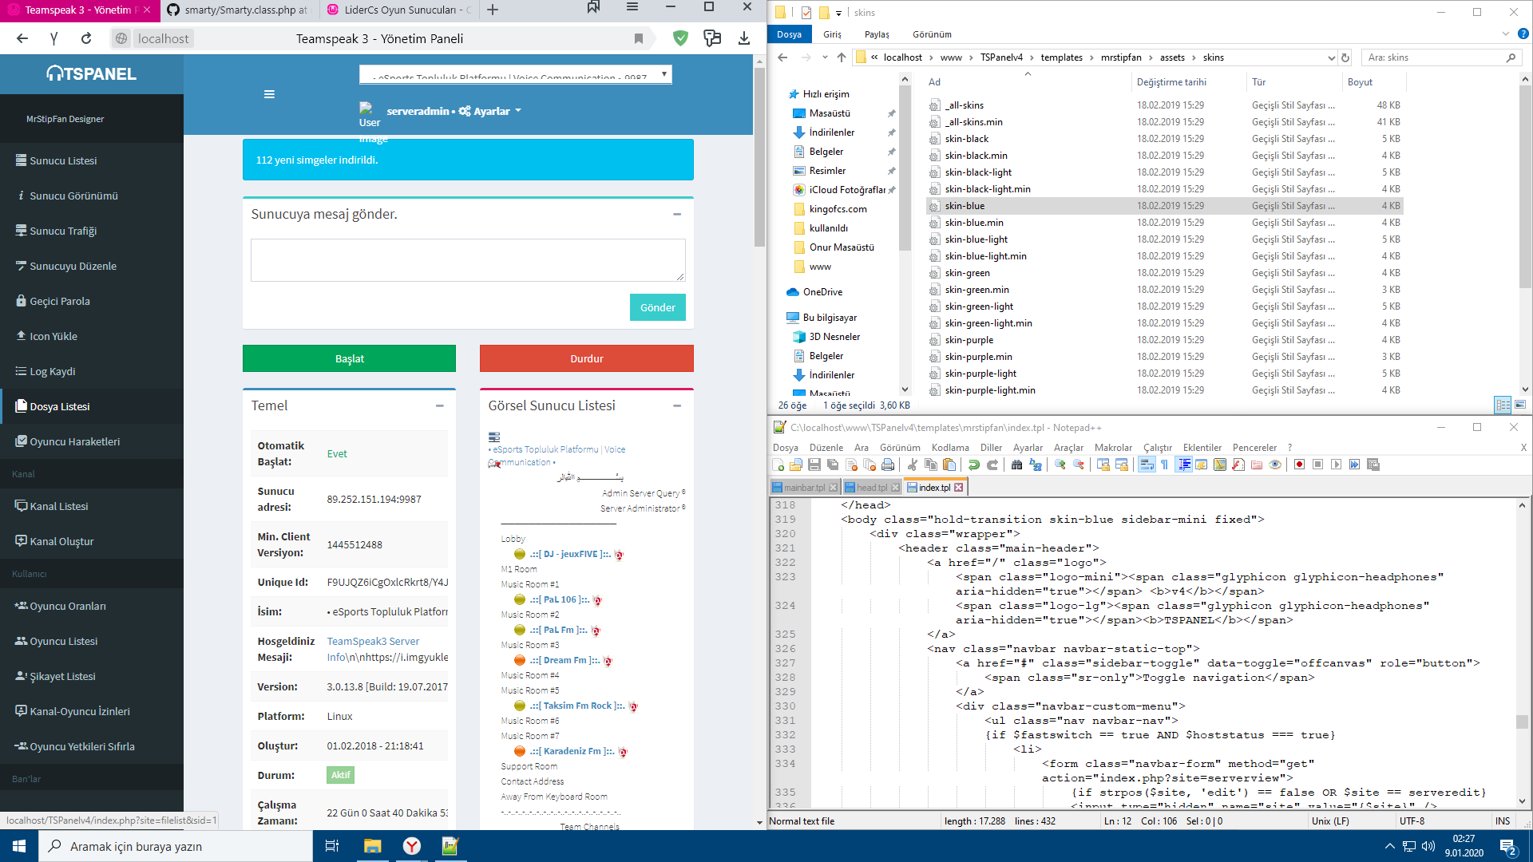Click the Replace icon in Notepad++ toolbar
1533x862 pixels.
click(x=1036, y=465)
